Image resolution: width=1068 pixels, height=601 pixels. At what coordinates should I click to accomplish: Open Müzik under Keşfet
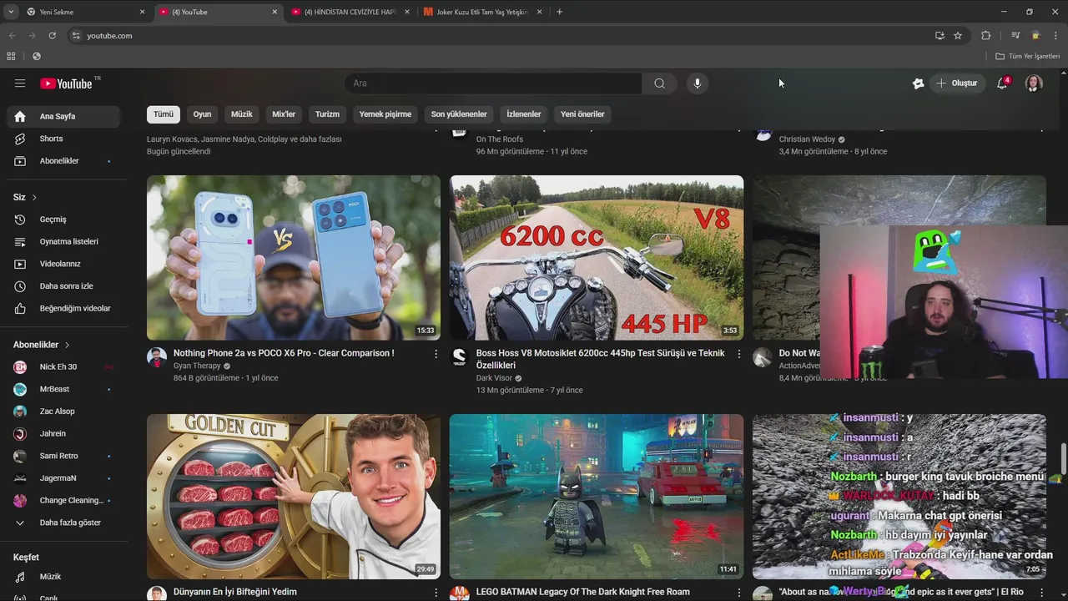click(63, 577)
